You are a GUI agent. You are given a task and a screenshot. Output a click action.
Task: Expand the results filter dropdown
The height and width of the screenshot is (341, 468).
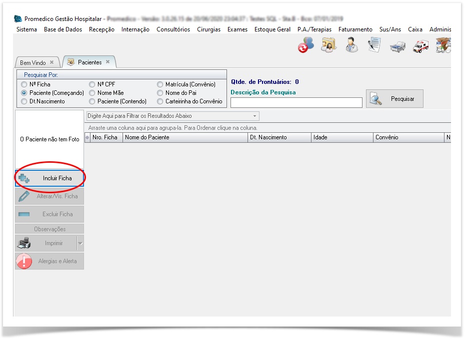tap(255, 116)
